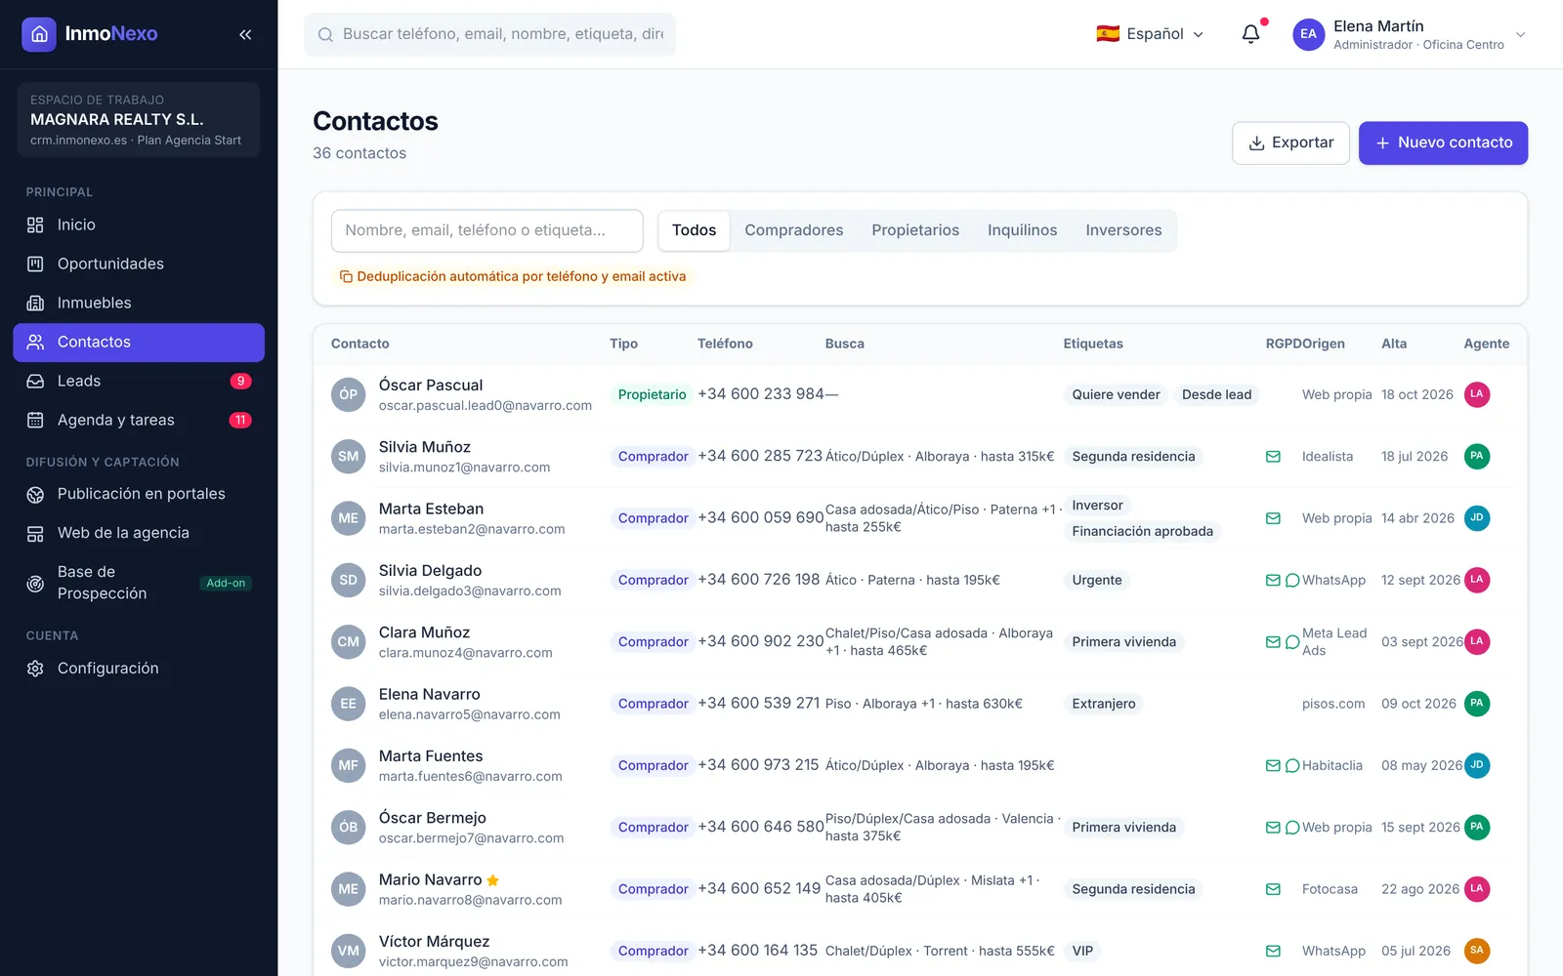Select the Inversores filter tab
This screenshot has width=1563, height=976.
(1123, 230)
